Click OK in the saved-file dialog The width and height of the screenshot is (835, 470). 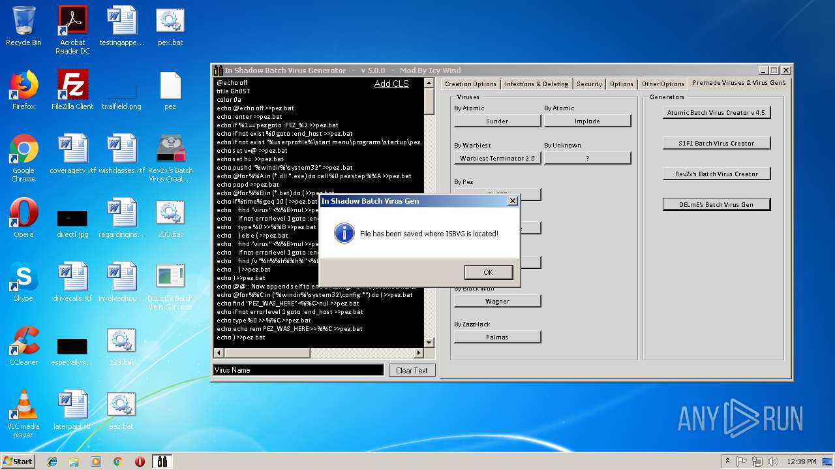tap(489, 272)
